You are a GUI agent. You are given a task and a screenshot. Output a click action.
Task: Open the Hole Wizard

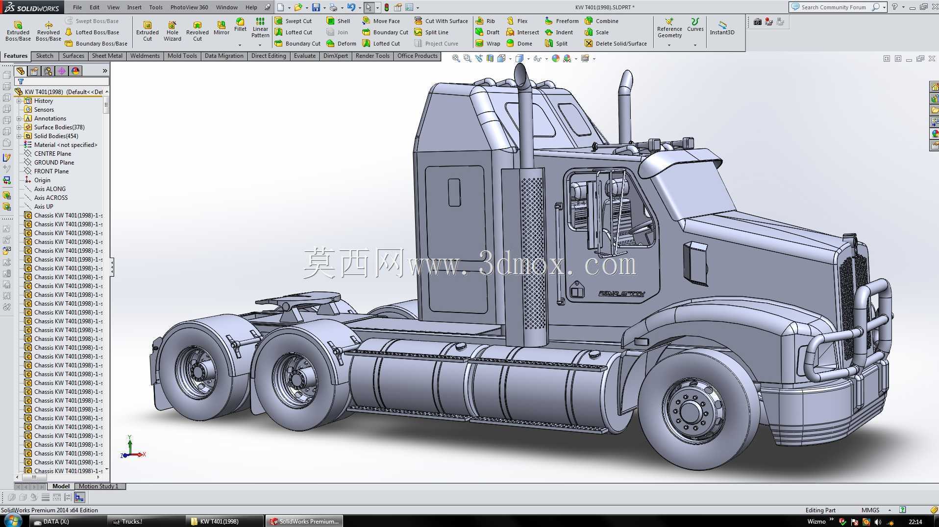point(173,31)
